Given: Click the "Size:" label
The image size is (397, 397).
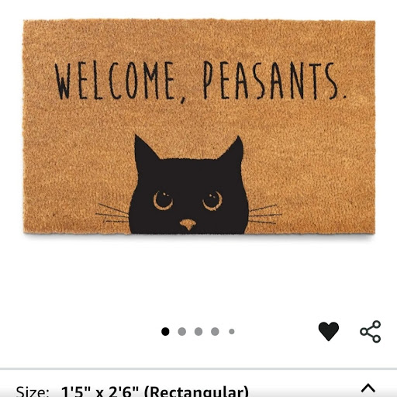Looking at the screenshot, I should 33,392.
